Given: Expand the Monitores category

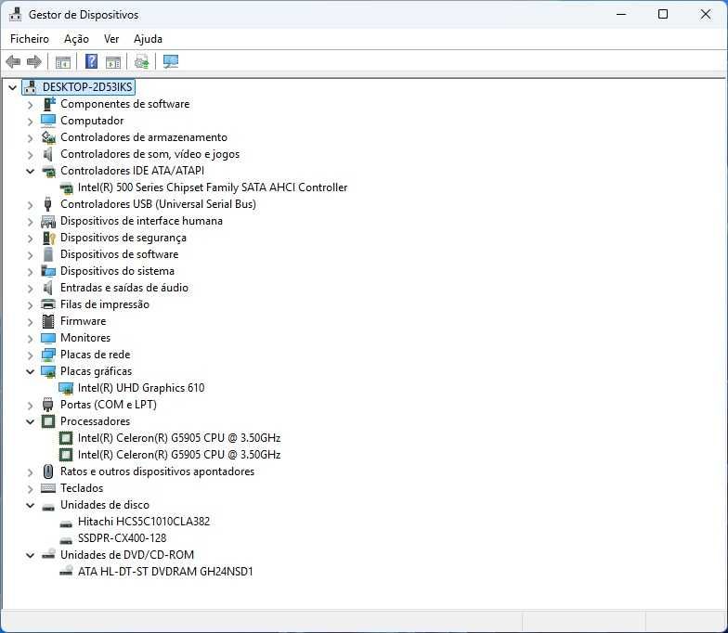Looking at the screenshot, I should (x=30, y=338).
